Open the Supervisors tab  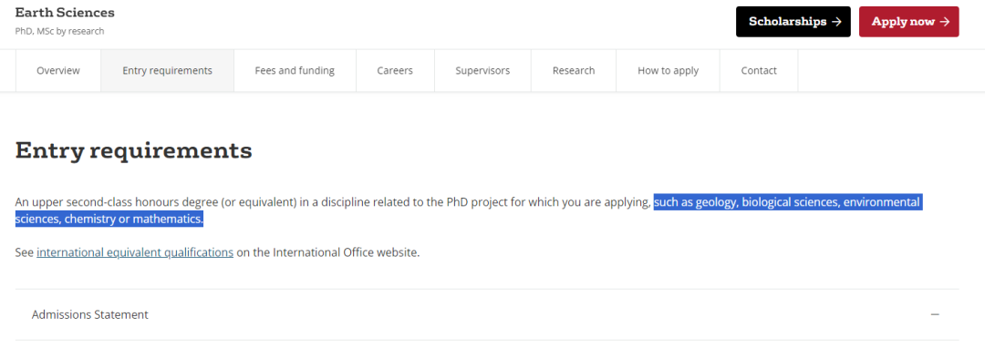click(x=482, y=70)
